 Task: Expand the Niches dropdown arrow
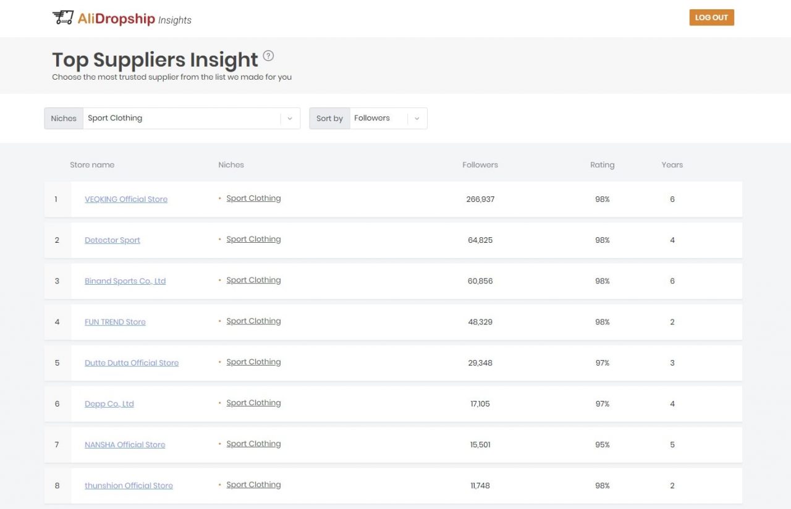coord(290,119)
